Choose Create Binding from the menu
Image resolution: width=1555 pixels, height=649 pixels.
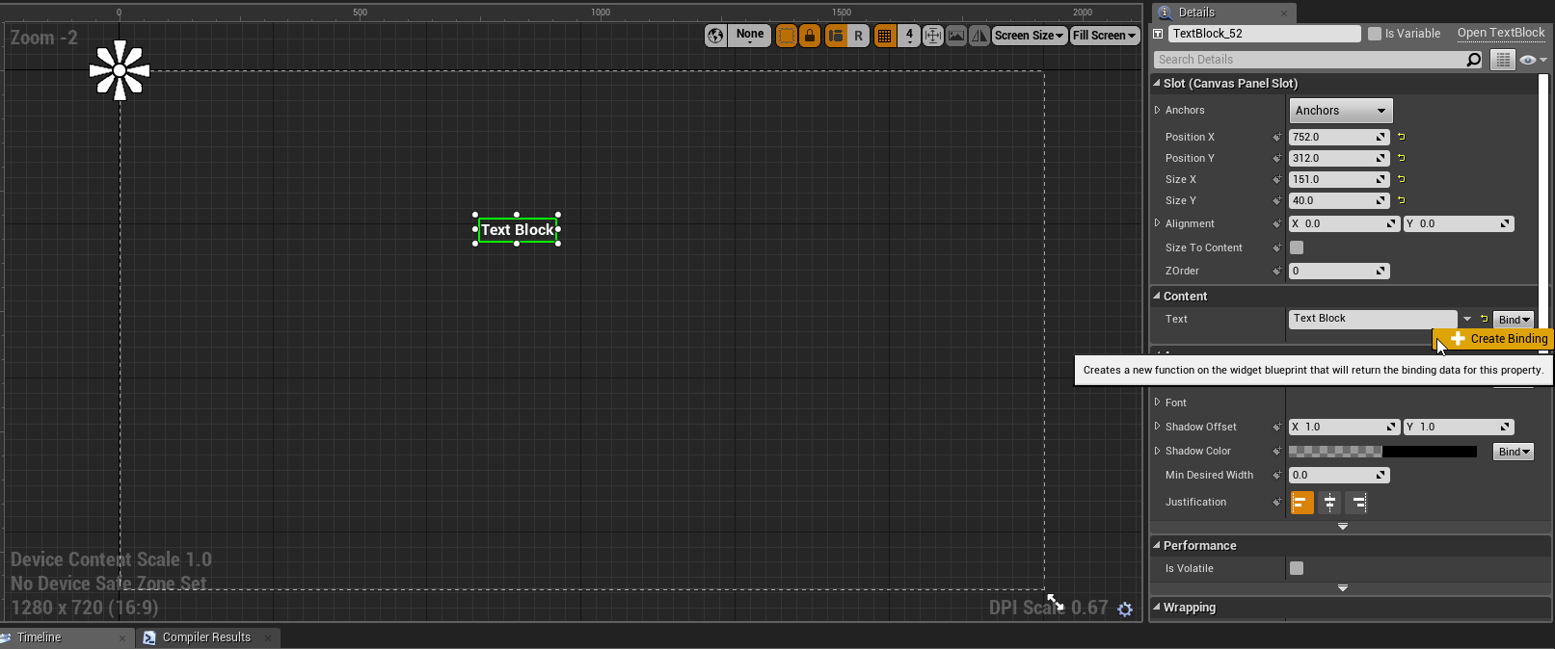pos(1498,339)
